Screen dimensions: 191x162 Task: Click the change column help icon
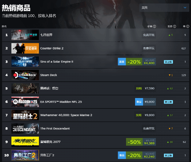point(174,26)
